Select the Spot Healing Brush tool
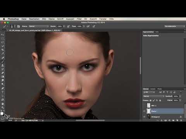This screenshot has height=139, width=186. click(2, 58)
